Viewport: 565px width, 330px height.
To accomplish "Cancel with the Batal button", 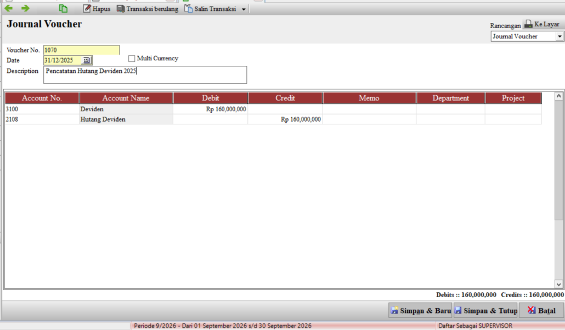I will 541,311.
